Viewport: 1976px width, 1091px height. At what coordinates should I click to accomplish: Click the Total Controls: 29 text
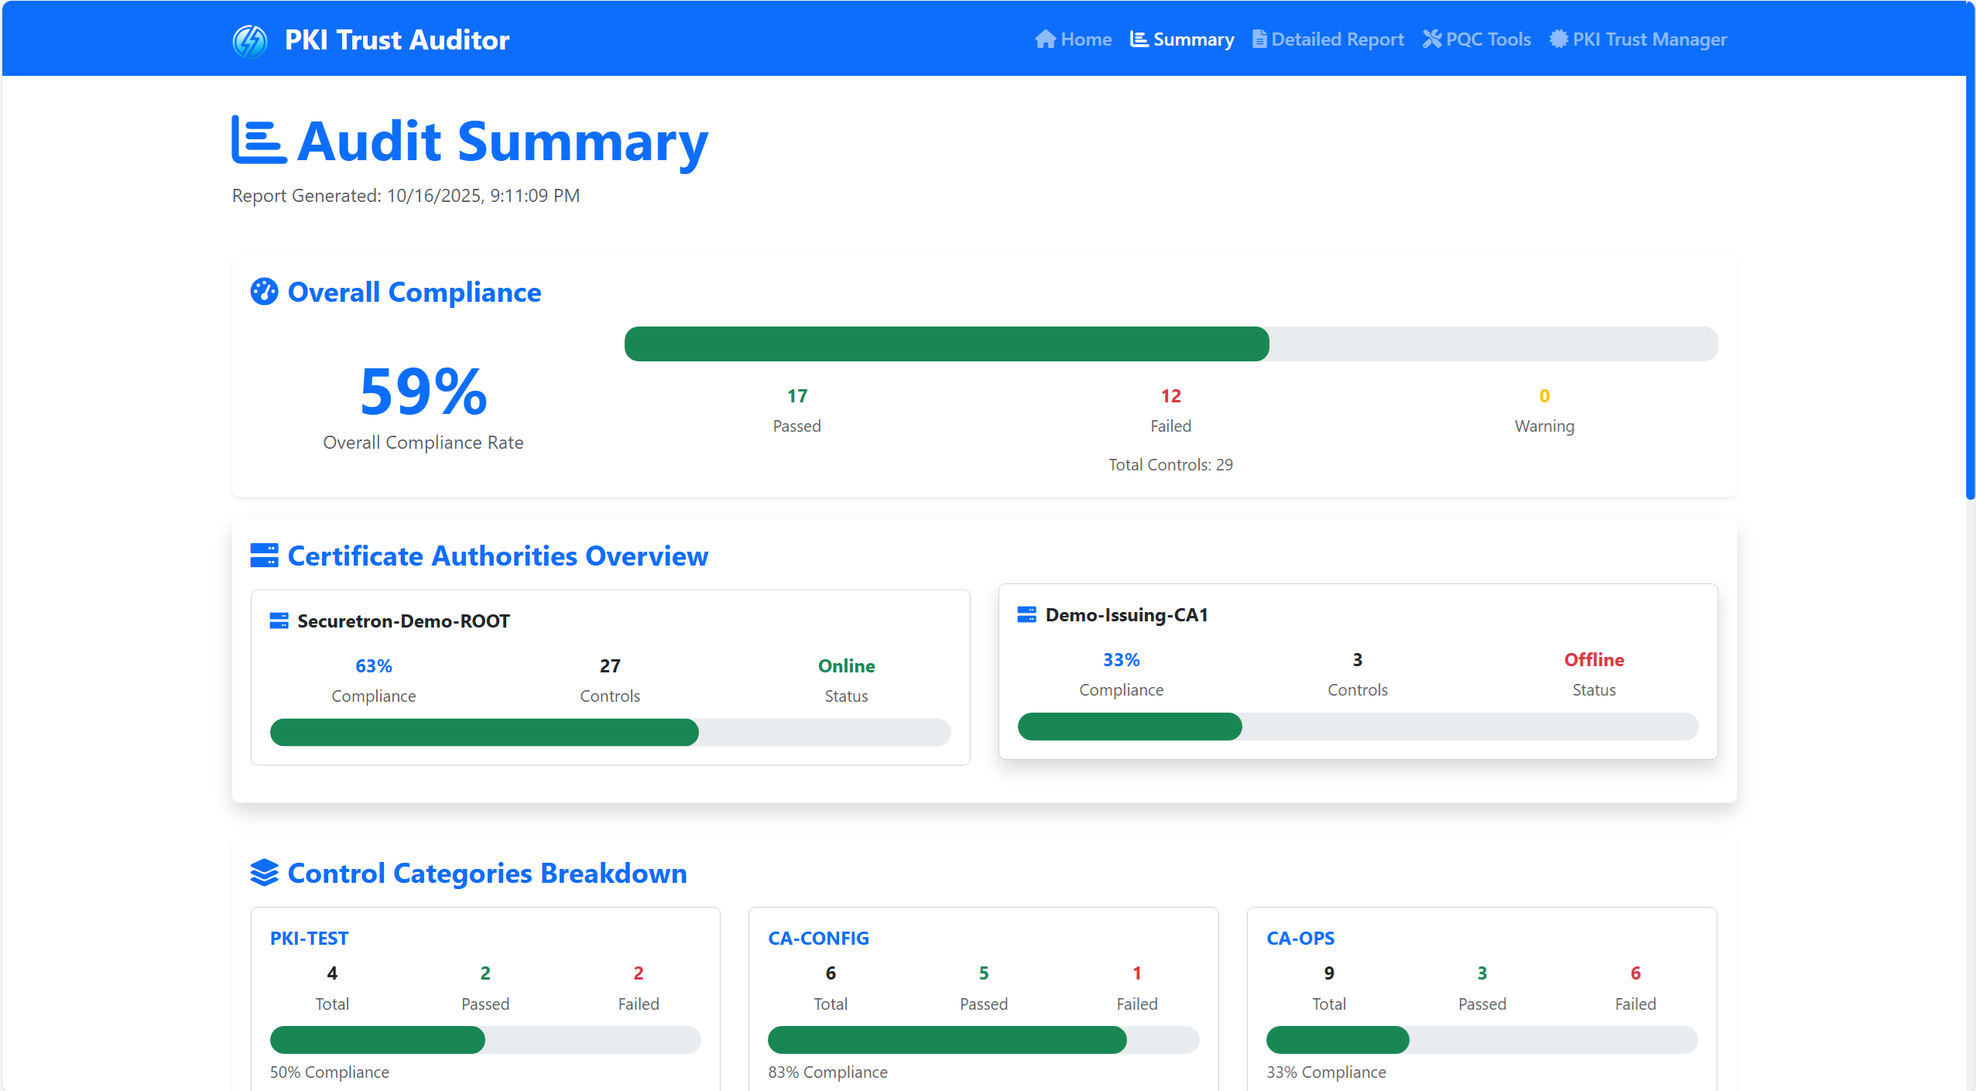pos(1170,465)
